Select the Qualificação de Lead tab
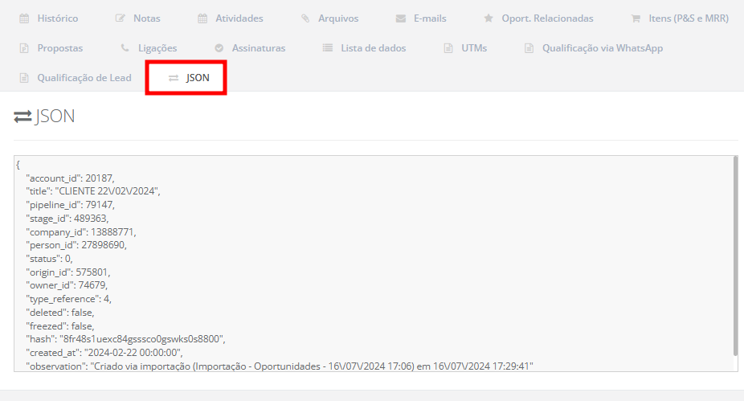Viewport: 744px width, 401px height. pyautogui.click(x=84, y=78)
